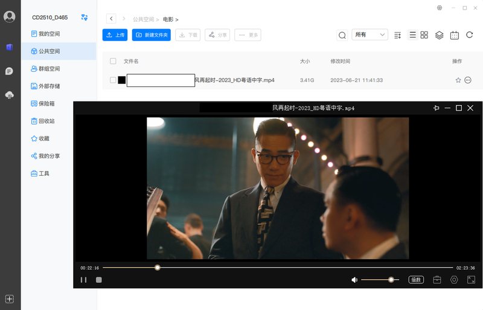Click the 下载 download button
This screenshot has height=310, width=483.
coord(188,35)
